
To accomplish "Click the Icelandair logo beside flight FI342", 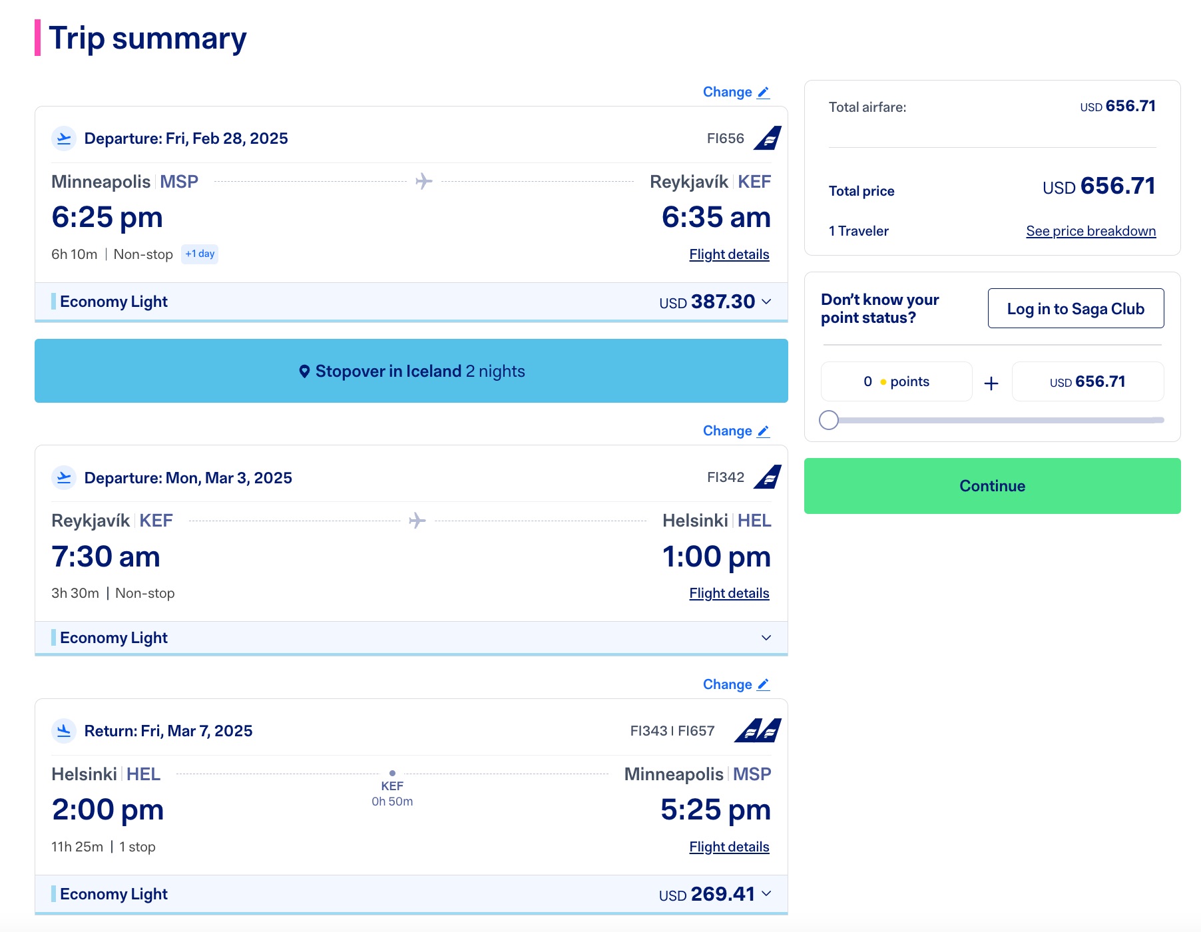I will pos(767,477).
